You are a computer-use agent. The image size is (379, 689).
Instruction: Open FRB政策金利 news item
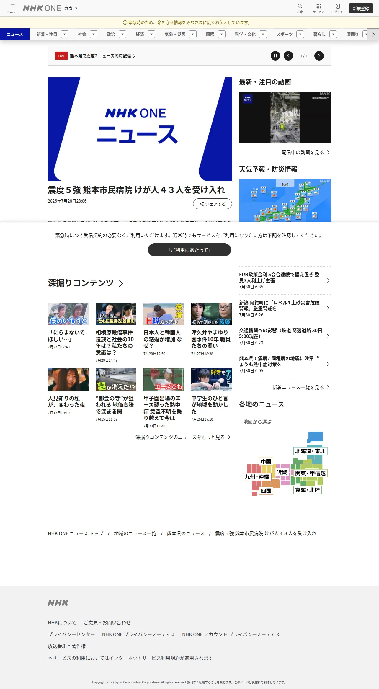tap(285, 280)
